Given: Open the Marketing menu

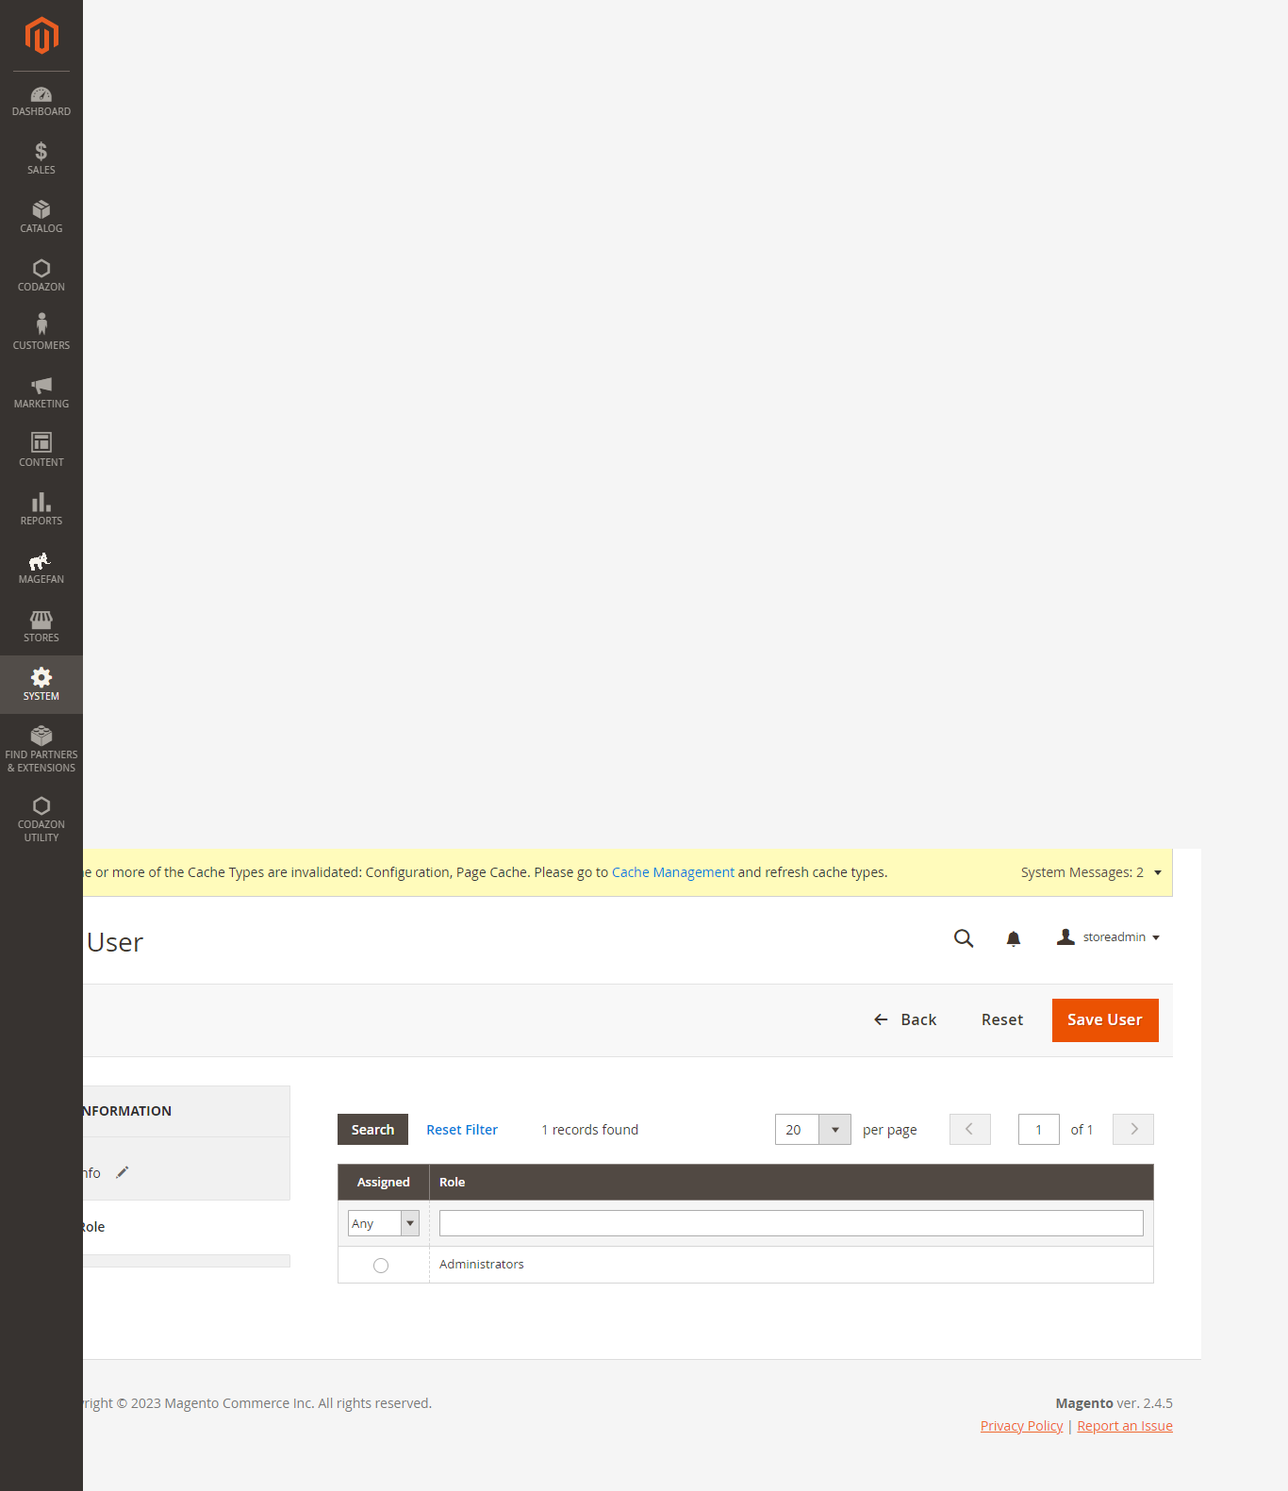Looking at the screenshot, I should (41, 392).
